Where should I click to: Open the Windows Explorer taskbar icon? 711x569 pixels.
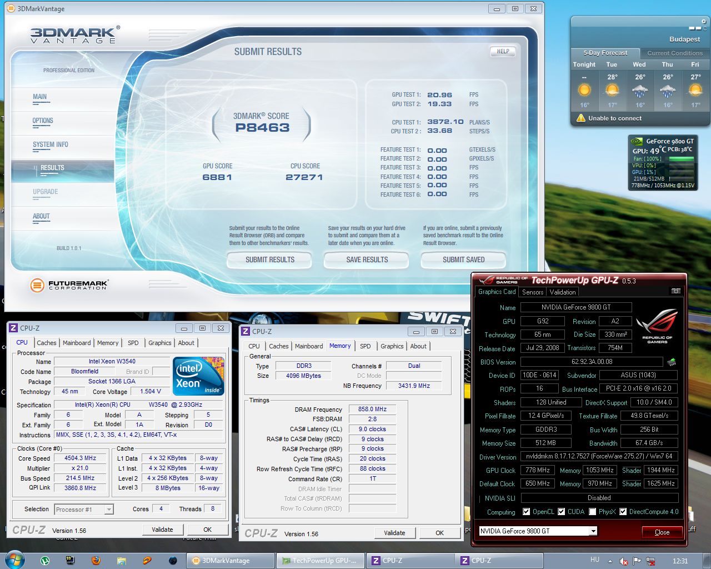[x=122, y=561]
